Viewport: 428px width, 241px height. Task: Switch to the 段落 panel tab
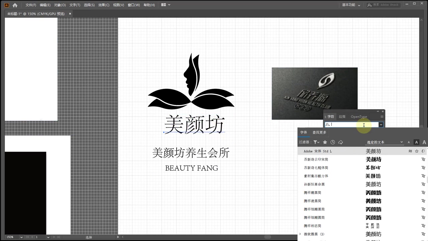(x=342, y=116)
